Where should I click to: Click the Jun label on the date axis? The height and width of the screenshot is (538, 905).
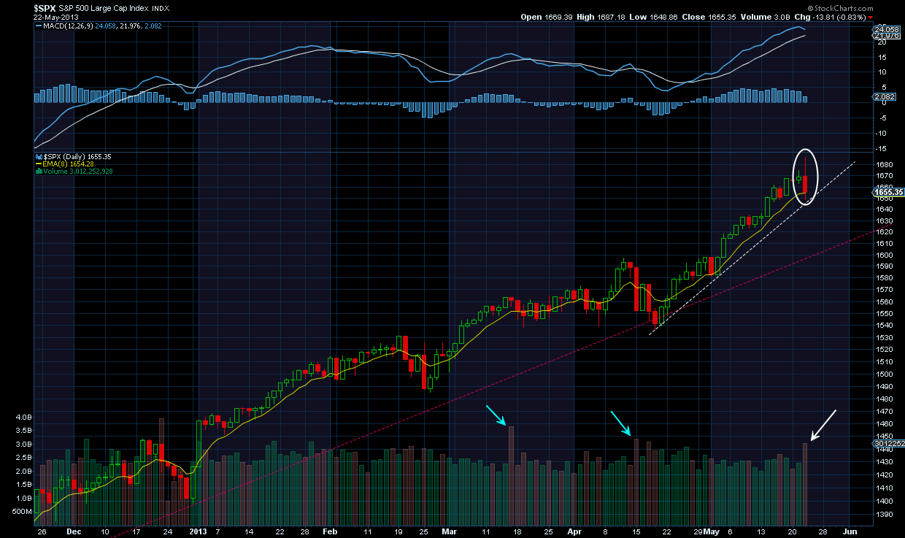tap(849, 532)
